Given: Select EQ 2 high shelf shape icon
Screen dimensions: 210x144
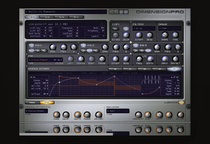Looking at the screenshot, I should tap(95, 50).
